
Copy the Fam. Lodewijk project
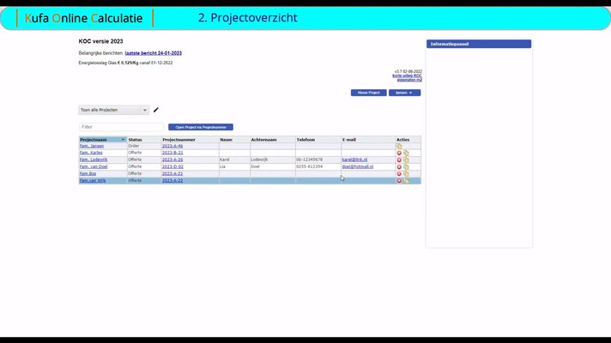[406, 160]
